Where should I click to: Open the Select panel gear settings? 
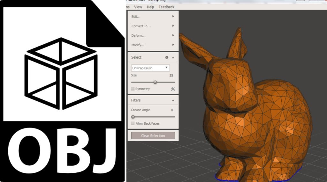(x=167, y=57)
